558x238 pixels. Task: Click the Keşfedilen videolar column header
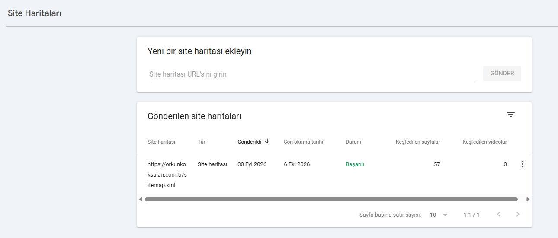[484, 142]
